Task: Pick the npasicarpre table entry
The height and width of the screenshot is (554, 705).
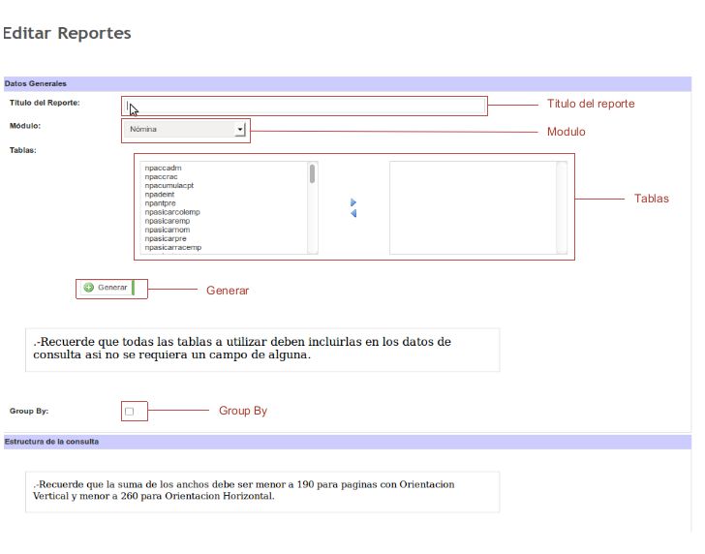Action: coord(166,238)
